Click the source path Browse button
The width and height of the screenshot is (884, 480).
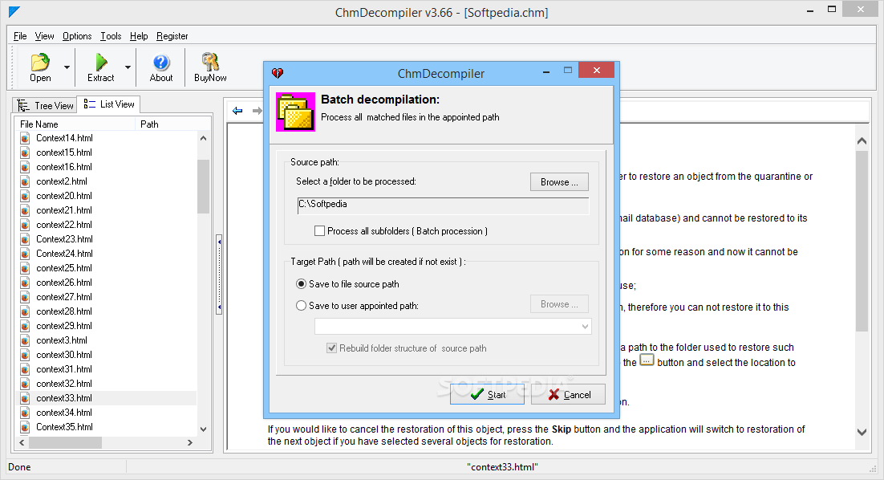559,182
